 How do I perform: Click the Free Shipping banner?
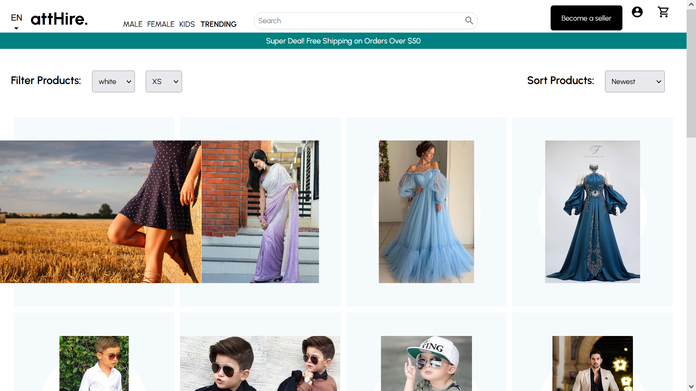[343, 41]
